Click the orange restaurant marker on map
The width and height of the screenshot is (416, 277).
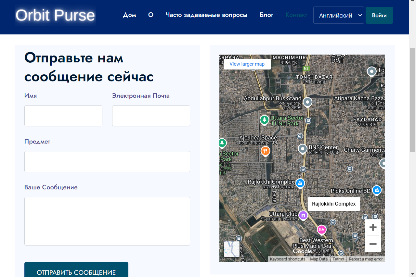tap(266, 151)
